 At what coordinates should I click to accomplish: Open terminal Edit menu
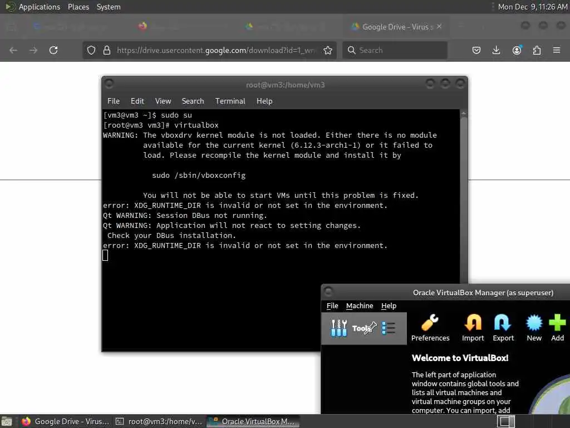click(137, 101)
